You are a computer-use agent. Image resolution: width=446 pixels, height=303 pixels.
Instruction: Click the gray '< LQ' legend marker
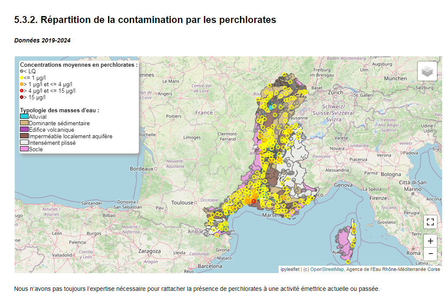(x=22, y=71)
